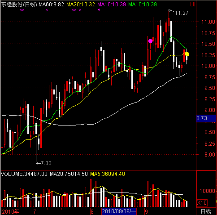Screen dimensions: 217x215
Task: Select the 东睦股份(日线) stock title
Action: pos(19,4)
